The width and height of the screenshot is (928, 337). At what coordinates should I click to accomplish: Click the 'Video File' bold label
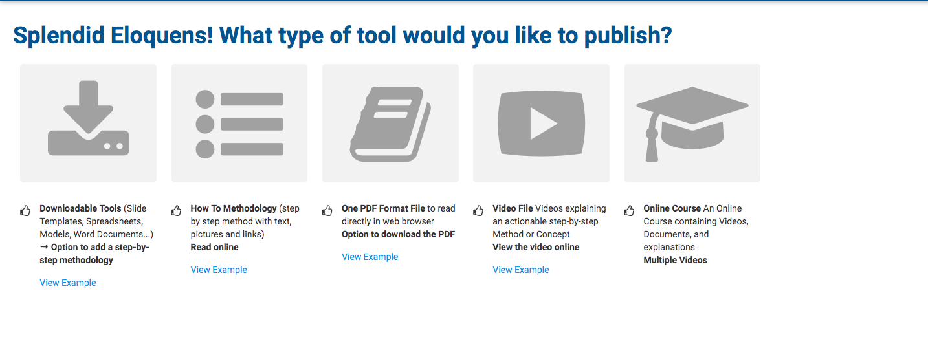513,208
